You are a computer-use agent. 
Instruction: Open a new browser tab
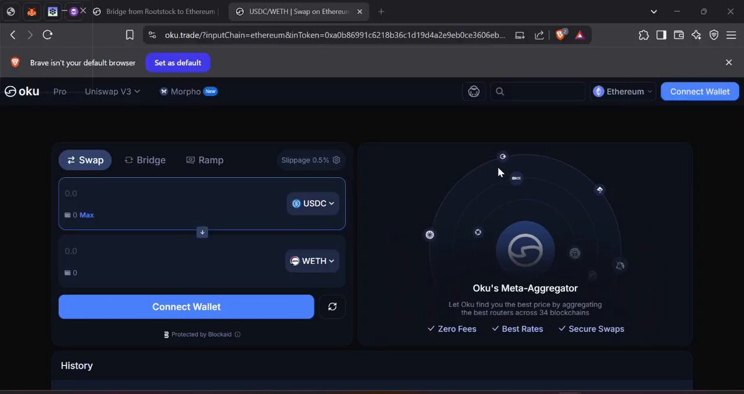pos(381,12)
